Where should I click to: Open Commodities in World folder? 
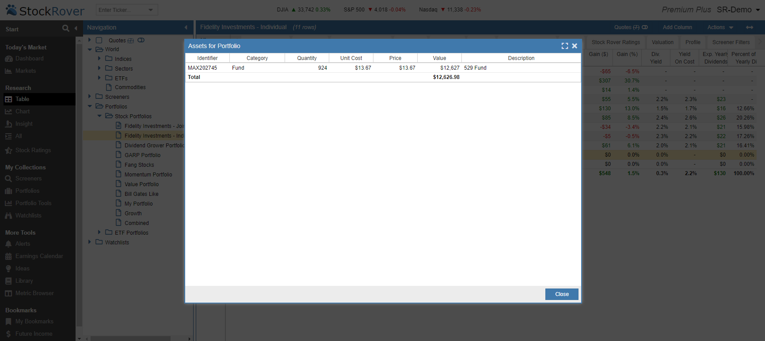[x=130, y=87]
